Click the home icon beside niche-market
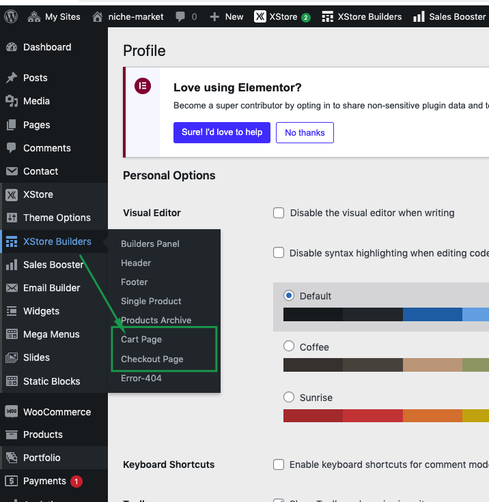 [x=98, y=16]
